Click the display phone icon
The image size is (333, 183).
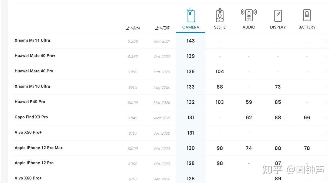tap(278, 16)
